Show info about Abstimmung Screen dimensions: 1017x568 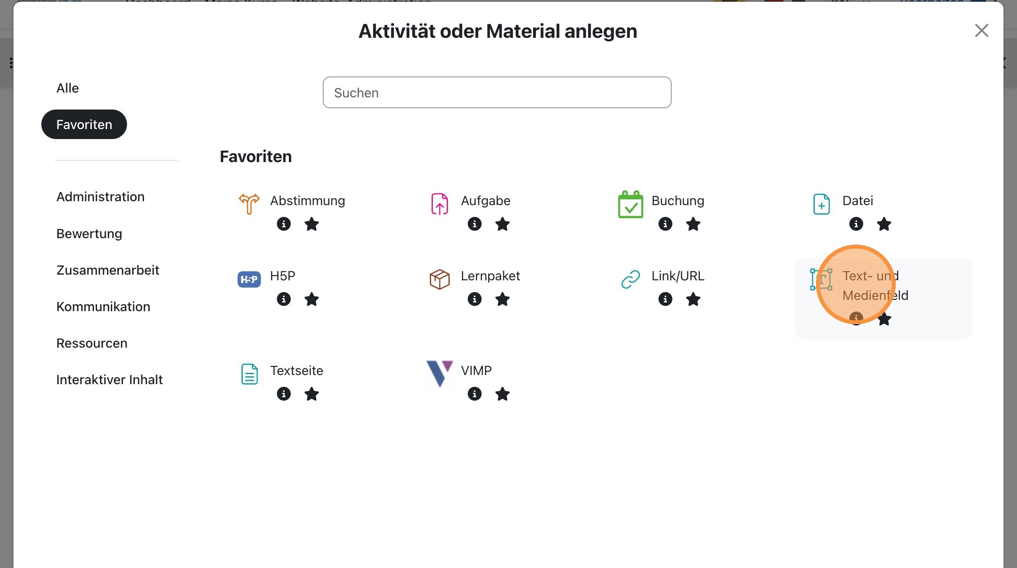(x=284, y=224)
